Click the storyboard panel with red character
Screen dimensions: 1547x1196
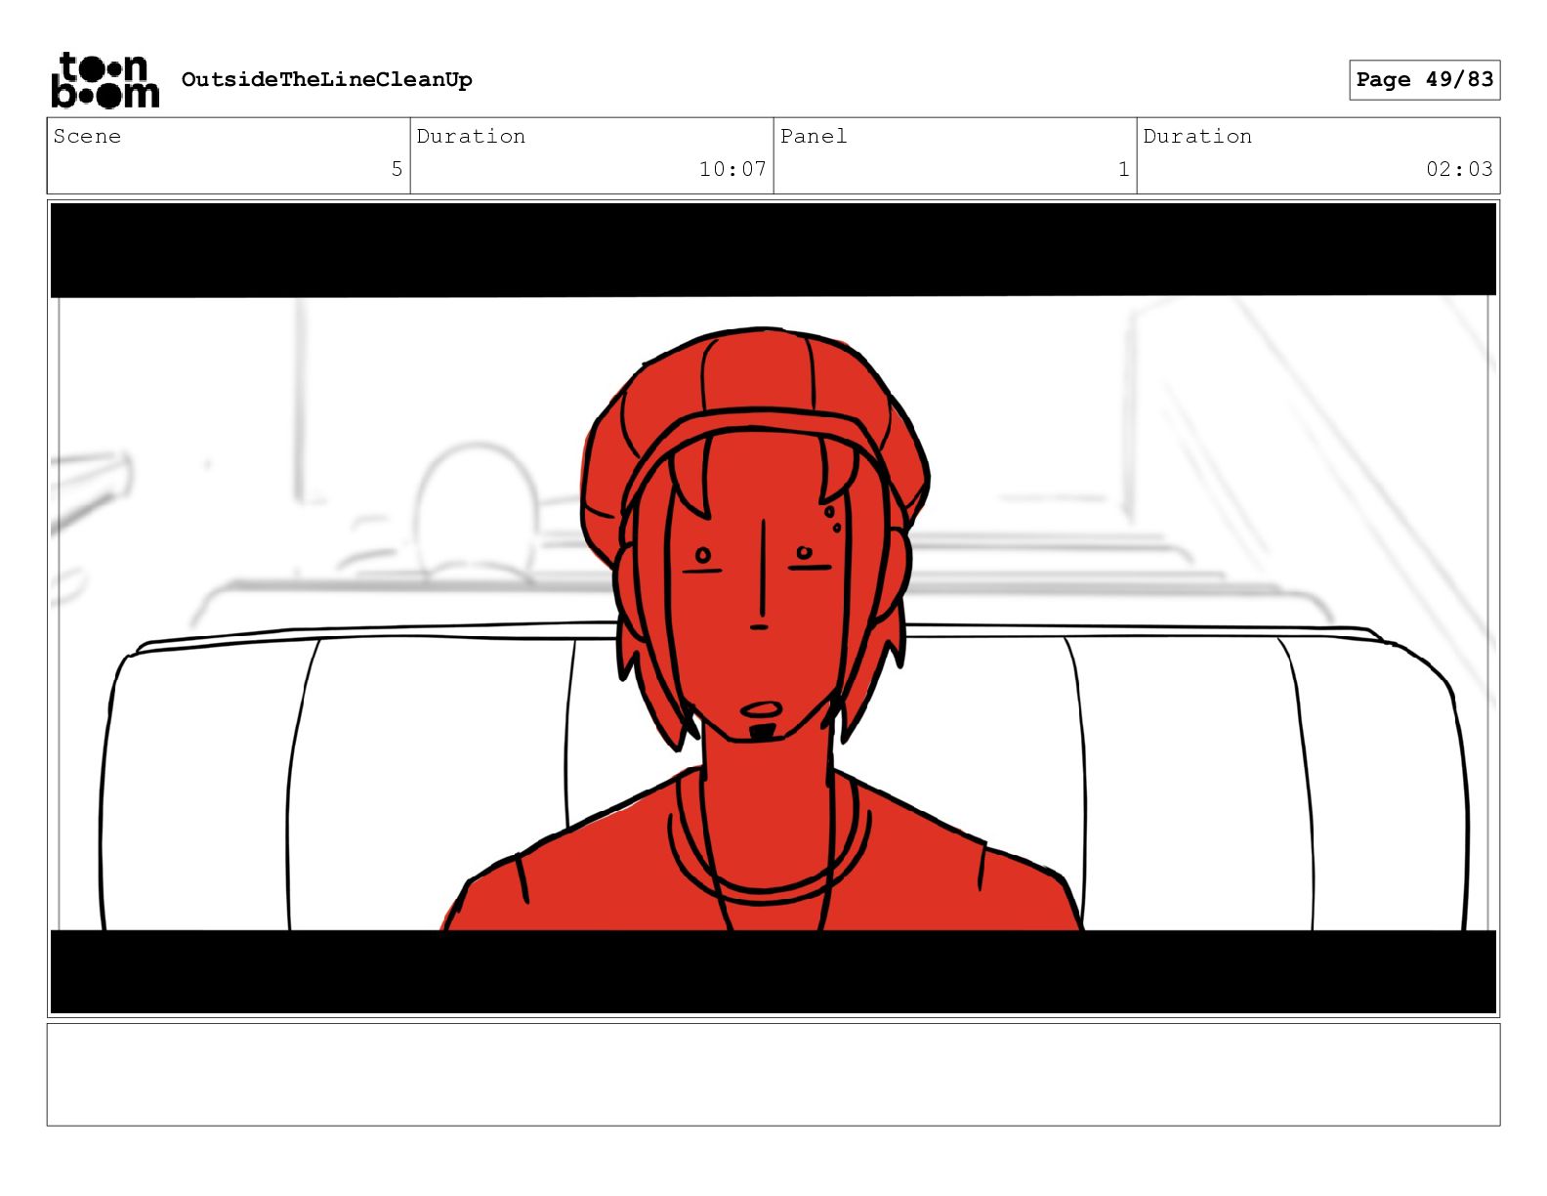pos(773,609)
